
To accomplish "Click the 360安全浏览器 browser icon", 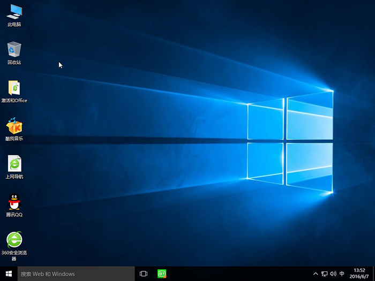I will 14,240.
